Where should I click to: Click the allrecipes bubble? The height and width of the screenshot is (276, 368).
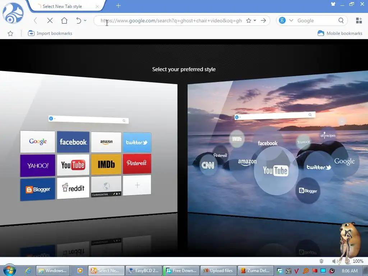[328, 135]
